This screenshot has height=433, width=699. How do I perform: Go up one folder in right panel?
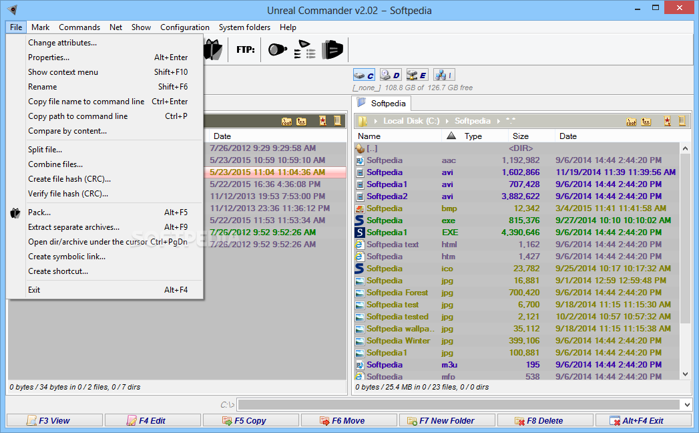646,122
